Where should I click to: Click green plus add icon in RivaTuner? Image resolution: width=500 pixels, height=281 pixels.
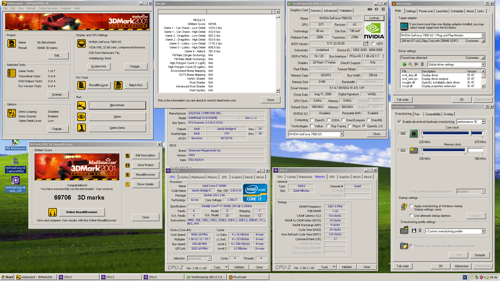[404, 64]
